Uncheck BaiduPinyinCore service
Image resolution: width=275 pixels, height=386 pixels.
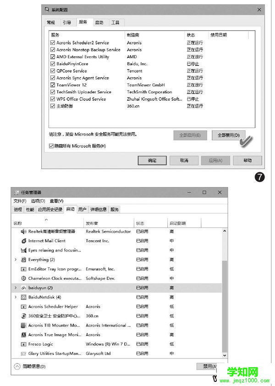53,64
